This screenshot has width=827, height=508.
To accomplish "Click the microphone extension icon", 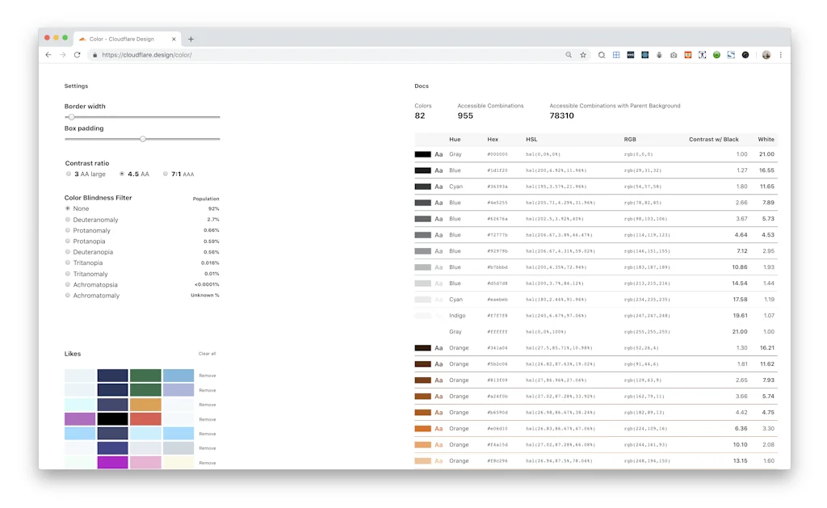I will [x=659, y=54].
